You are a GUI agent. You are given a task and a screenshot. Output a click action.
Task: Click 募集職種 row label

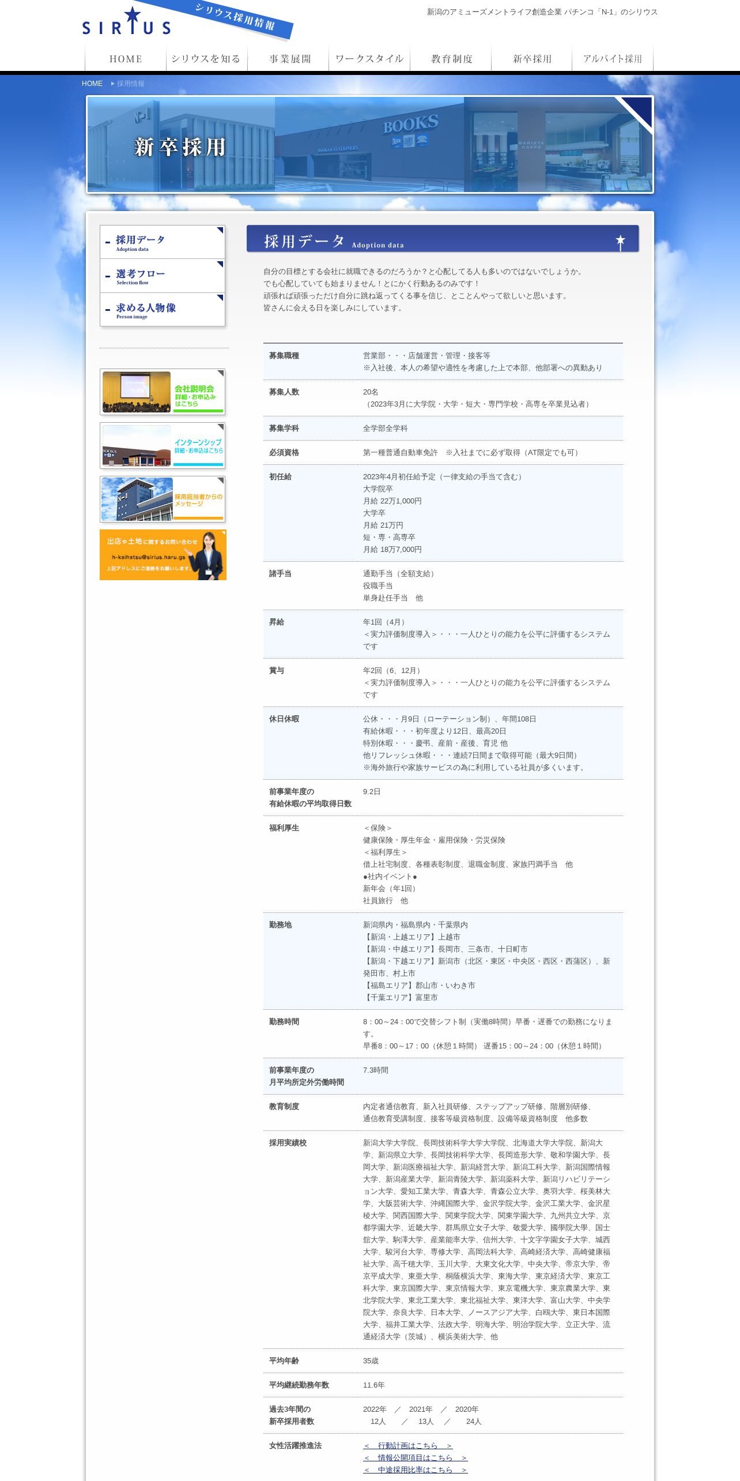coord(284,356)
